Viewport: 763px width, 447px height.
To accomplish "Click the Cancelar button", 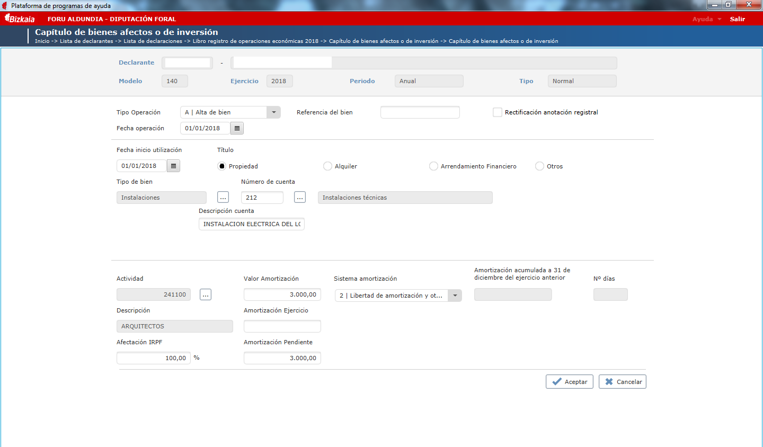I will click(623, 382).
